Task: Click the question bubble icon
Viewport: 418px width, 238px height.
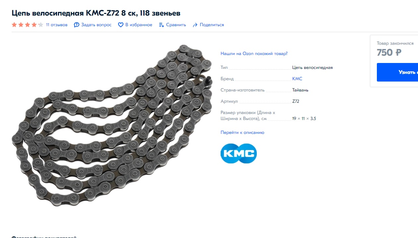Action: click(77, 25)
